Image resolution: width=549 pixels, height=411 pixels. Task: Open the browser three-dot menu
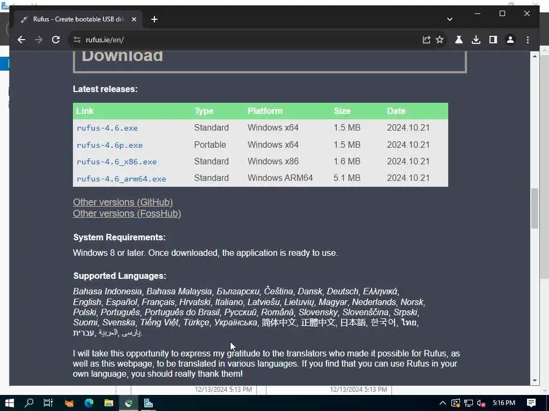pos(528,40)
